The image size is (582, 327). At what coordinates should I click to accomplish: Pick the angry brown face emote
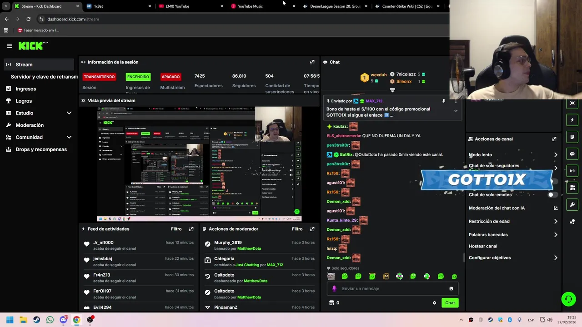(x=386, y=276)
